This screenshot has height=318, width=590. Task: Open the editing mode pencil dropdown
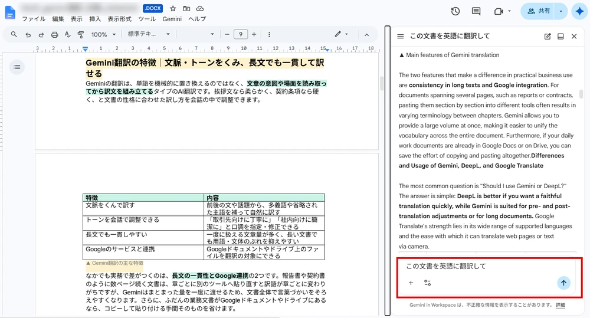[341, 34]
